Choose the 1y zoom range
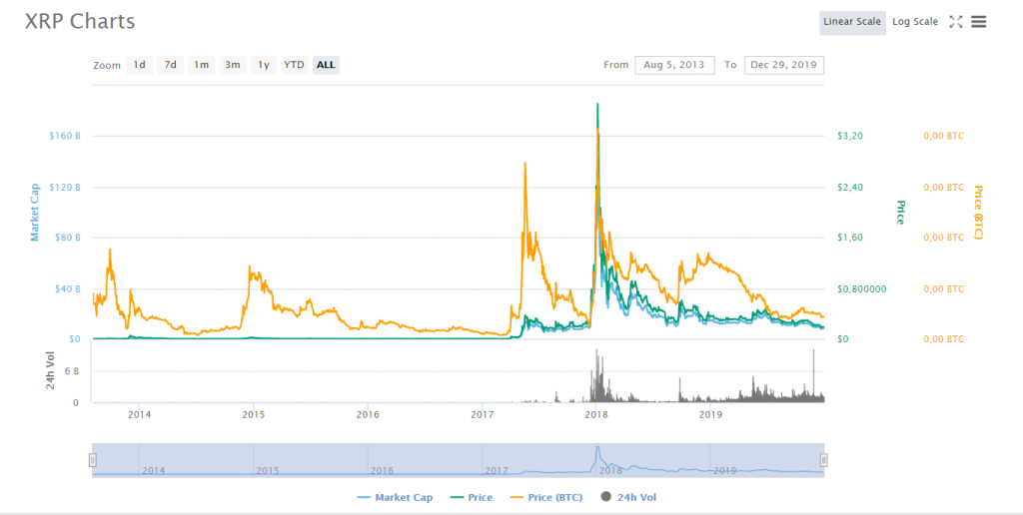This screenshot has height=515, width=1023. coord(264,65)
